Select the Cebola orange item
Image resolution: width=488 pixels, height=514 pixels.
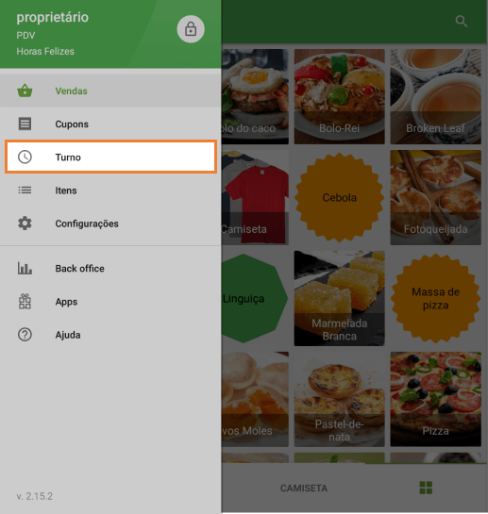[340, 197]
